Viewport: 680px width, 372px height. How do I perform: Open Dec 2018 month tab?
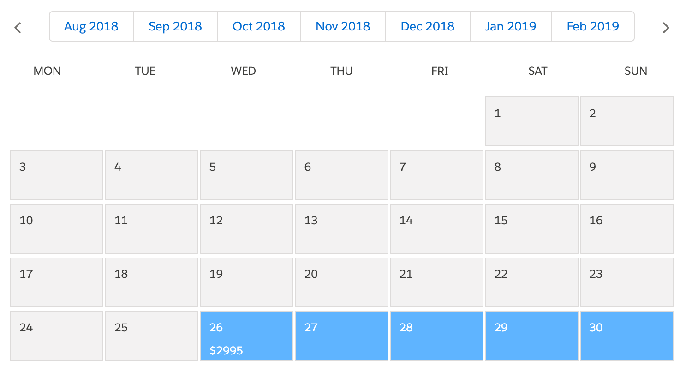click(x=428, y=26)
